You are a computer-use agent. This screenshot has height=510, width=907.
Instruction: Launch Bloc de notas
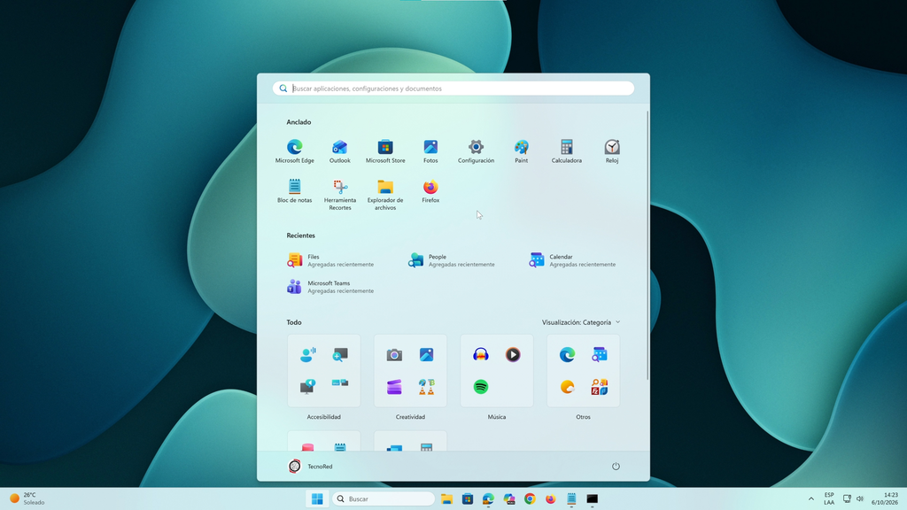[294, 191]
